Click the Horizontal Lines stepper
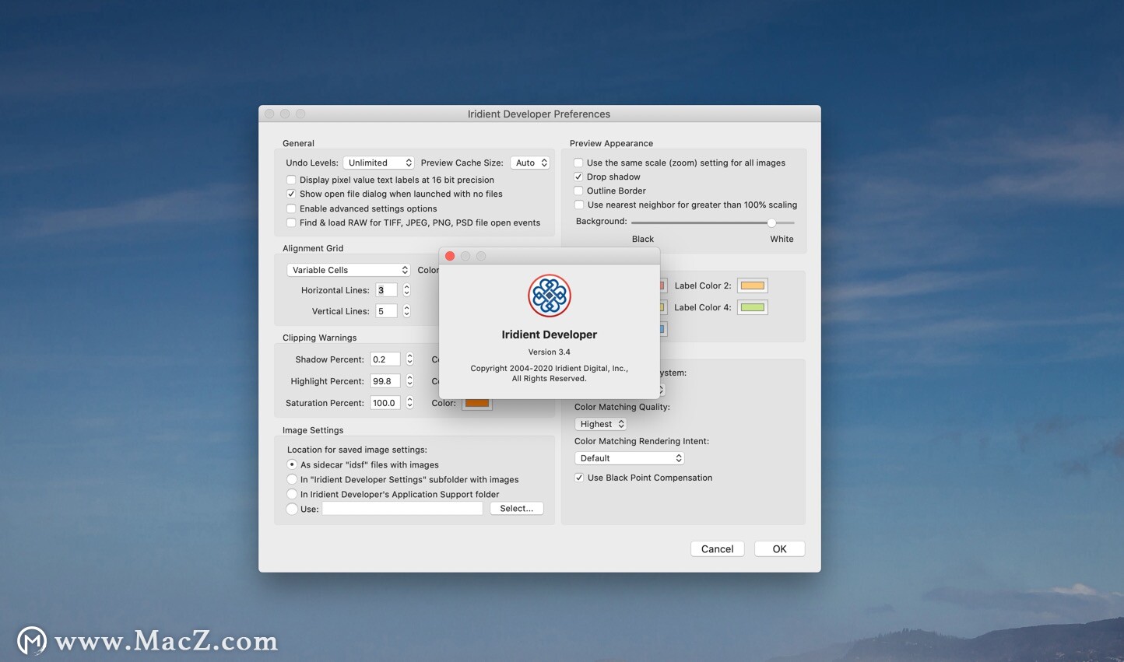Viewport: 1124px width, 662px height. [x=406, y=290]
